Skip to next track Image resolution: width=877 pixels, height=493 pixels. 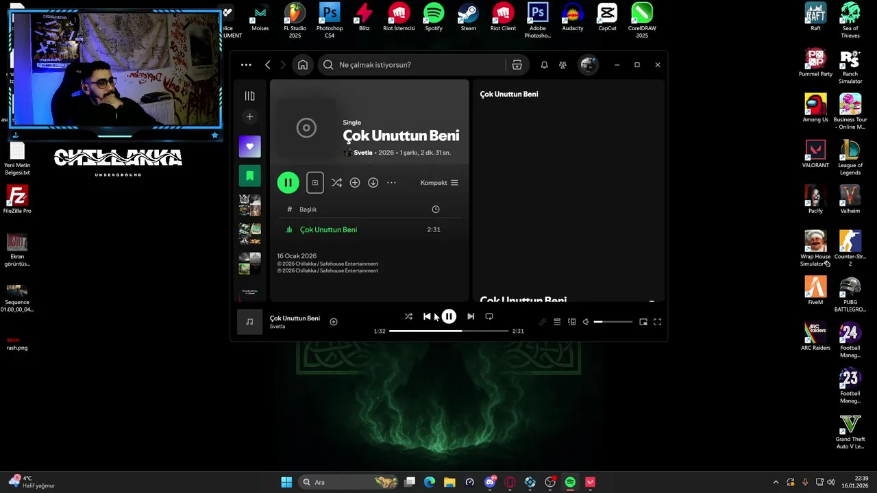[x=471, y=316]
